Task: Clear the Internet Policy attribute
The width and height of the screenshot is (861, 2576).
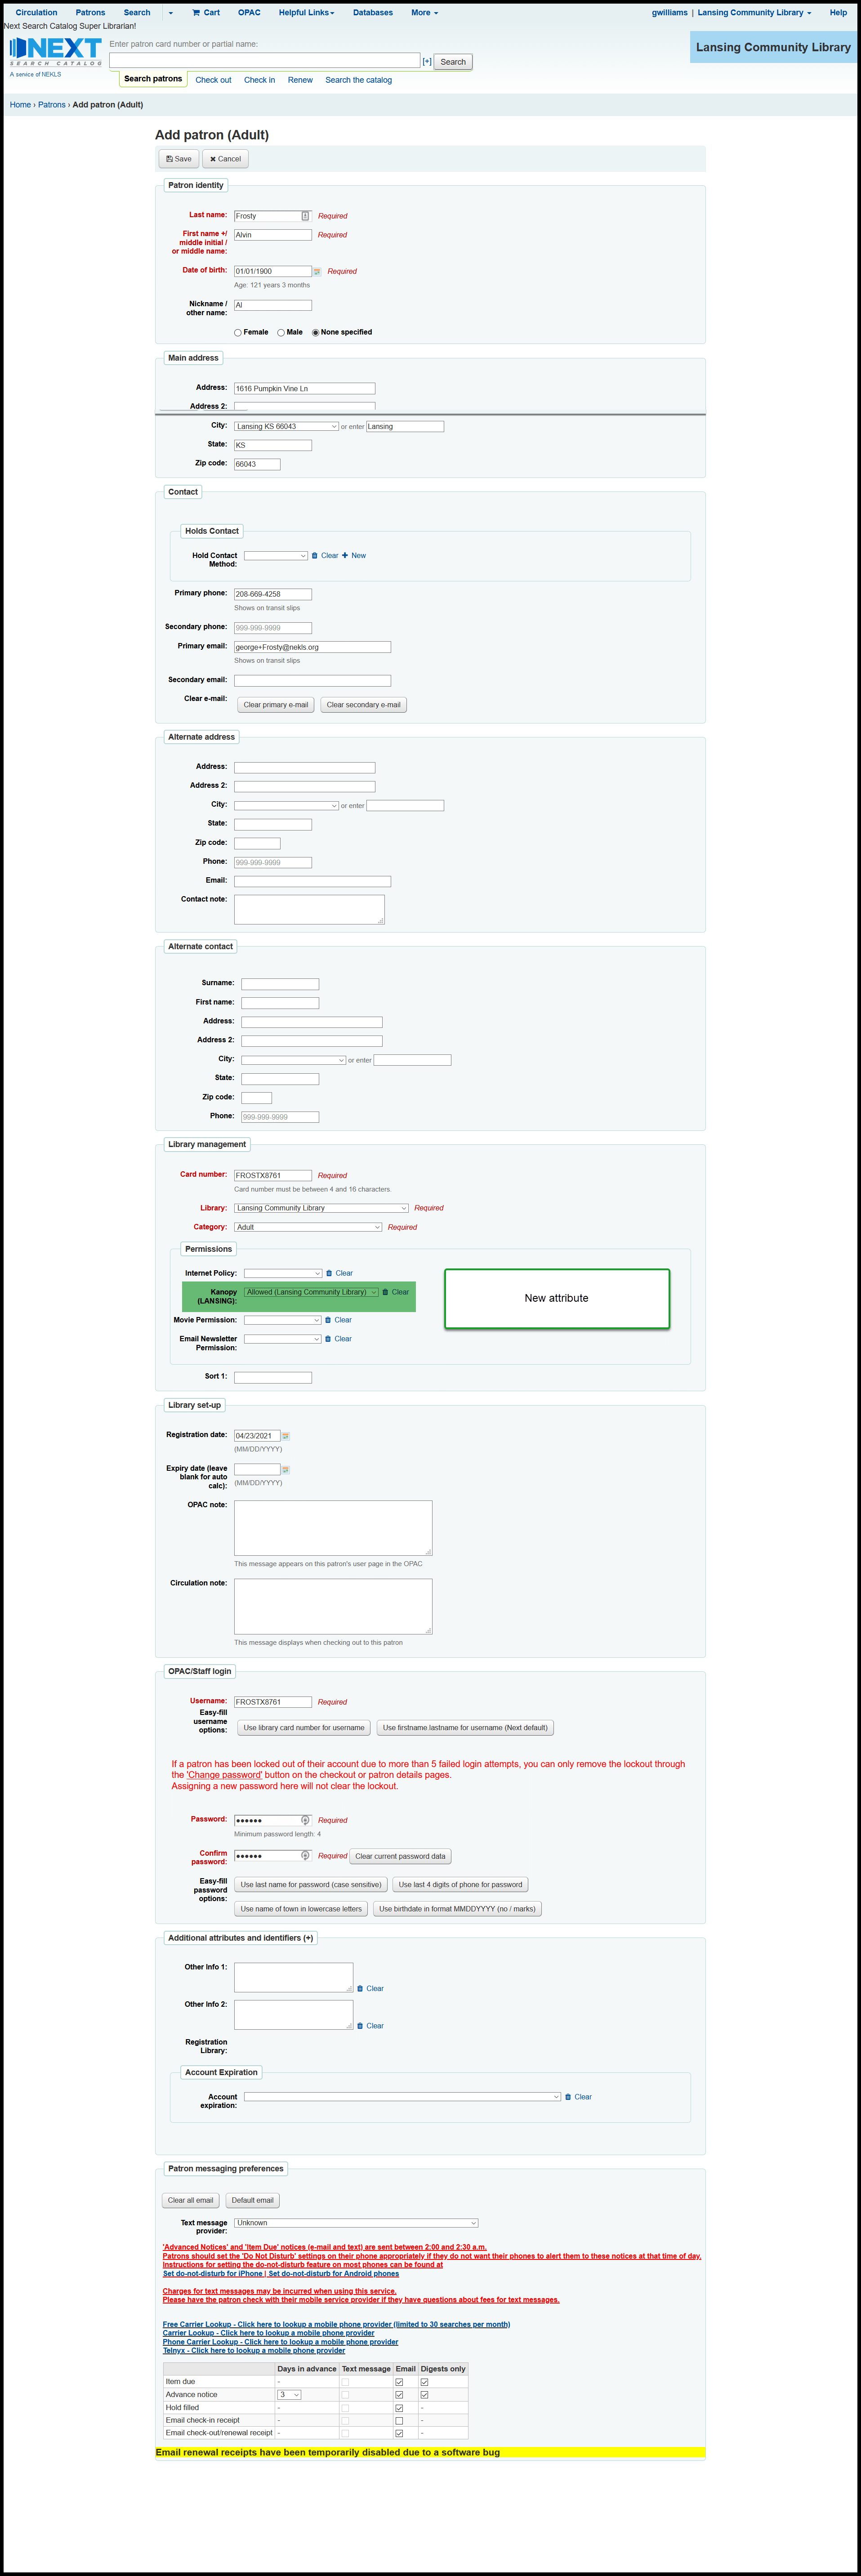Action: pos(340,1273)
